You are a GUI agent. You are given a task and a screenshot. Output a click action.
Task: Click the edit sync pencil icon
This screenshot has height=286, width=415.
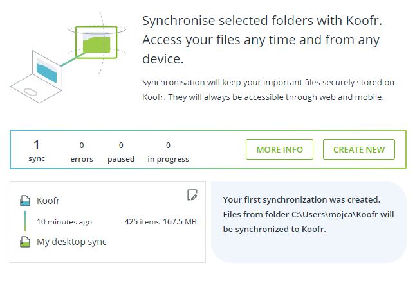(192, 195)
